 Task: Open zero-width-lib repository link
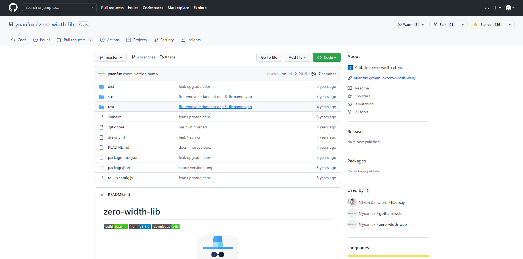click(56, 24)
